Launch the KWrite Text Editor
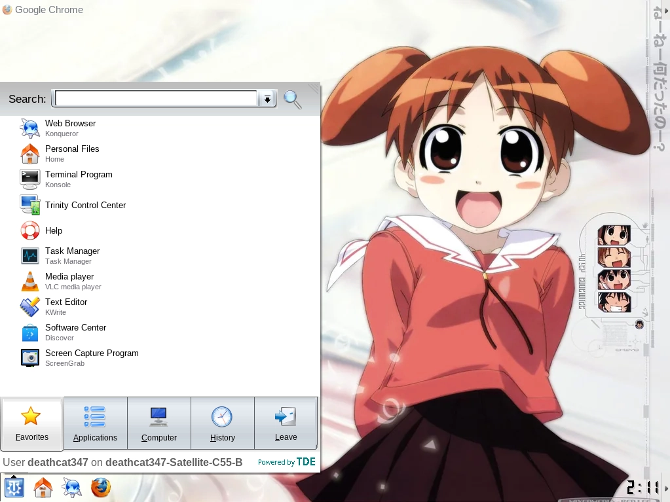 (160, 307)
